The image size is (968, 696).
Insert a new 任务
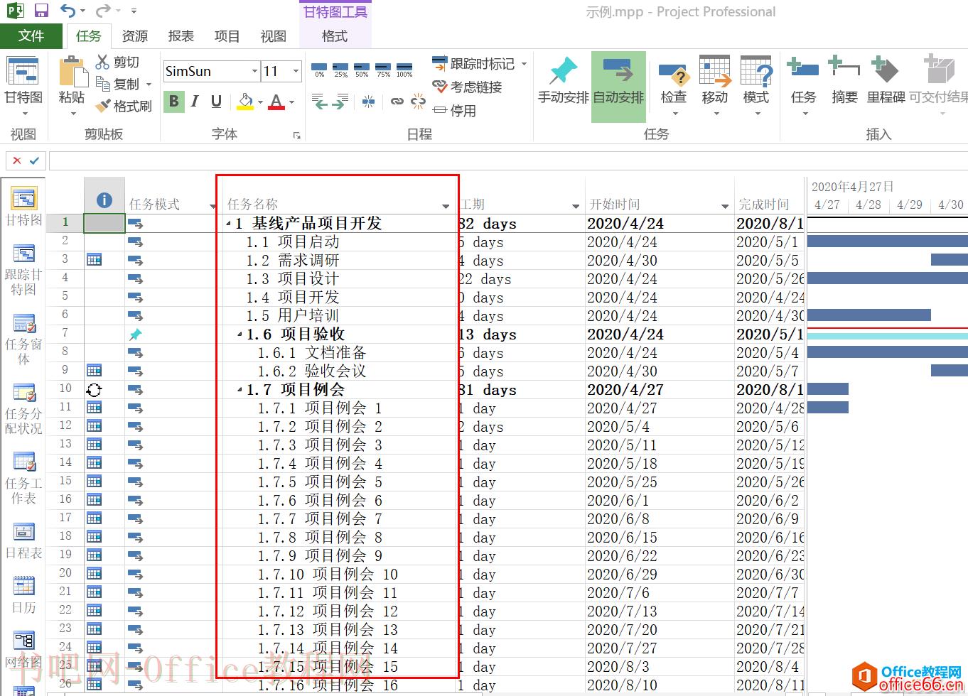pos(803,86)
